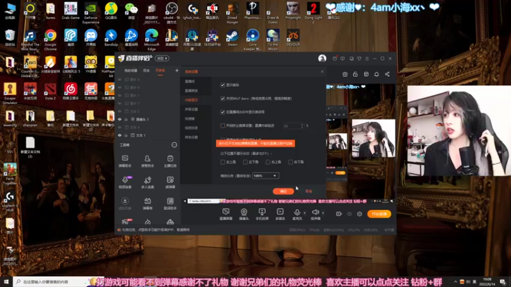Uncheck show room number in watermark checkbox
Image resolution: width=511 pixels, height=287 pixels.
[x=222, y=112]
